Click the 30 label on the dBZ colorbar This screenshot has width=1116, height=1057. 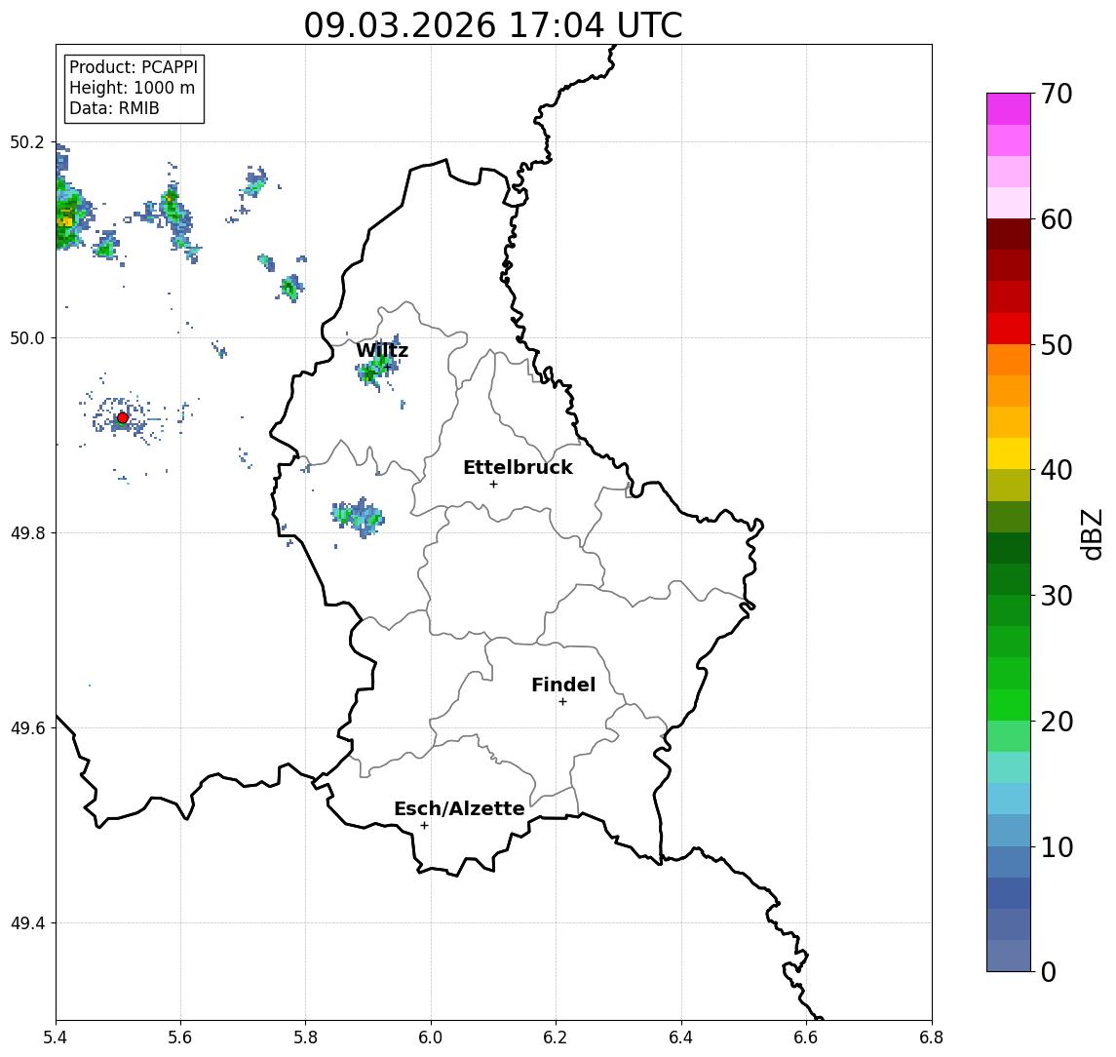1057,596
